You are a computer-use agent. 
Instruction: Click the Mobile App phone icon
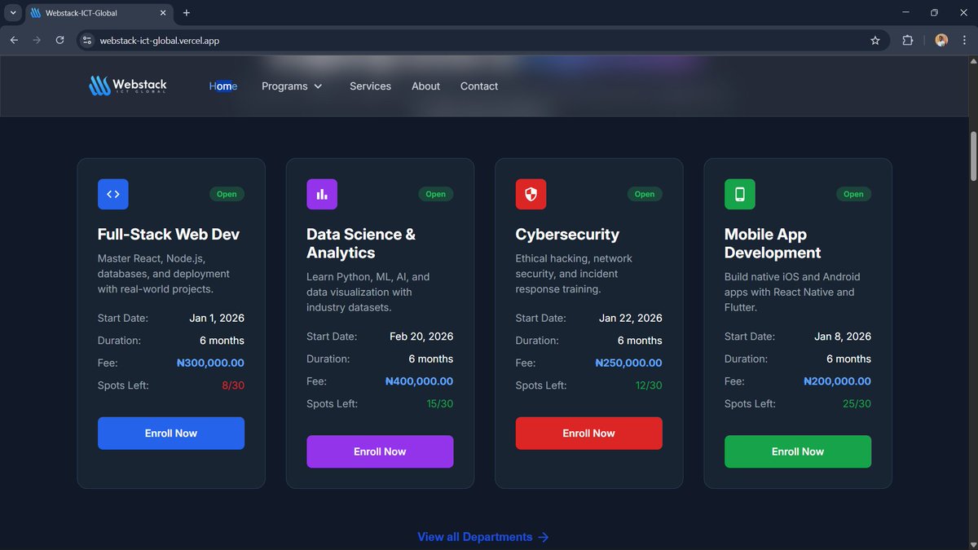[740, 194]
